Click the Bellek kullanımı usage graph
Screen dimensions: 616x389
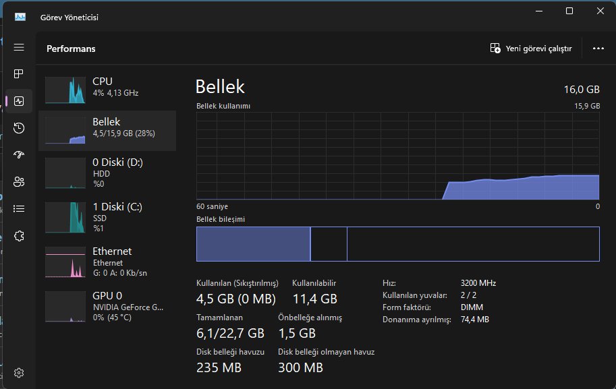tap(397, 155)
